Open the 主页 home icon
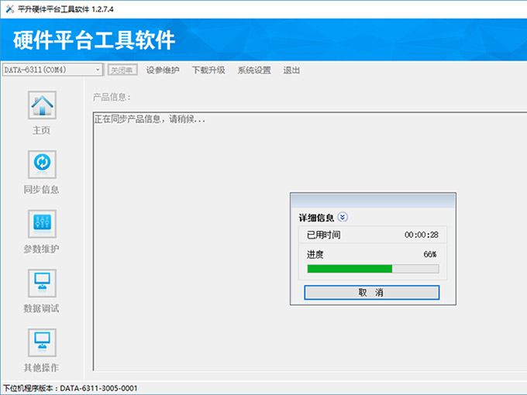The image size is (527, 395). (x=42, y=105)
